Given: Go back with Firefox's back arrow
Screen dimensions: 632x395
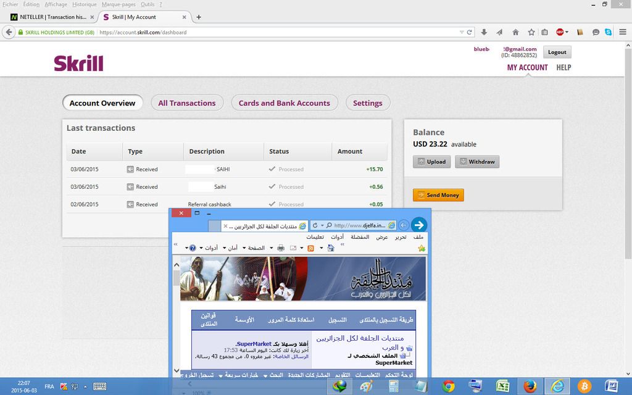Looking at the screenshot, I should [9, 32].
